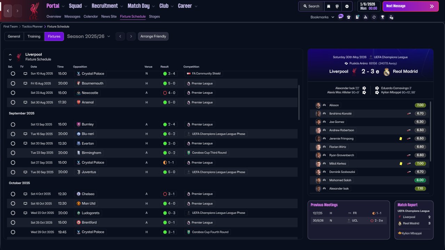Open the Match Report card
The height and width of the screenshot is (250, 445).
[414, 220]
